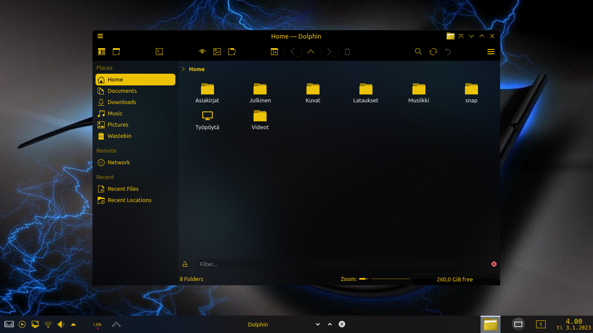
Task: Open the display settings tray icon
Action: (x=35, y=324)
